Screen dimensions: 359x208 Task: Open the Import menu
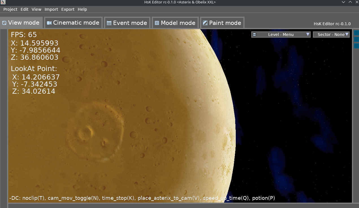tap(51, 9)
